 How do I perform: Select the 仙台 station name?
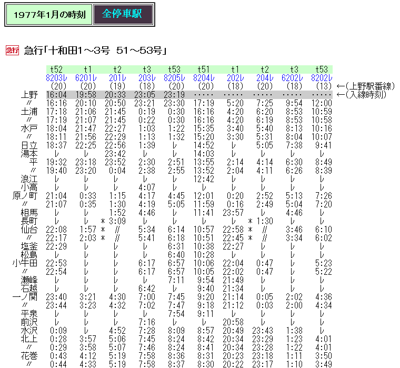(x=29, y=230)
